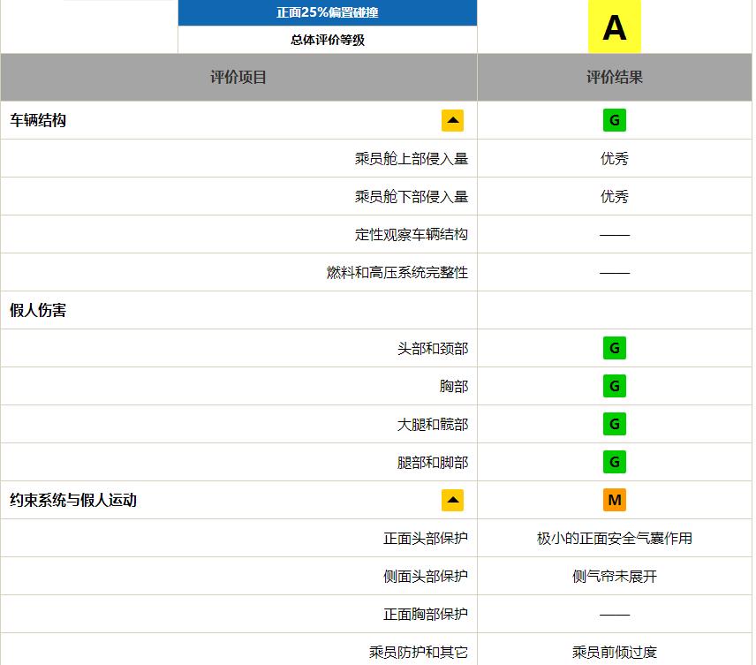756x665 pixels.
Task: Click the 大腿和髋部 row label
Action: (x=433, y=425)
